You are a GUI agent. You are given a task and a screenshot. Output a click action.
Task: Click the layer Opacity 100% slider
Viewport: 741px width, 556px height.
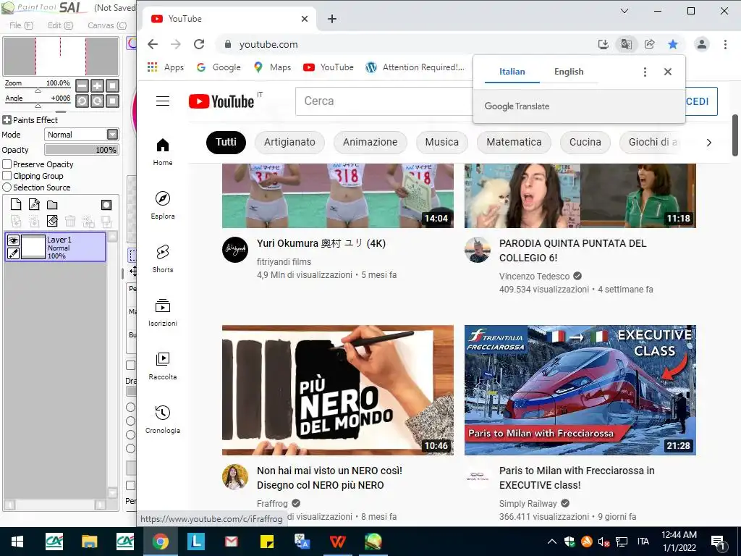82,150
